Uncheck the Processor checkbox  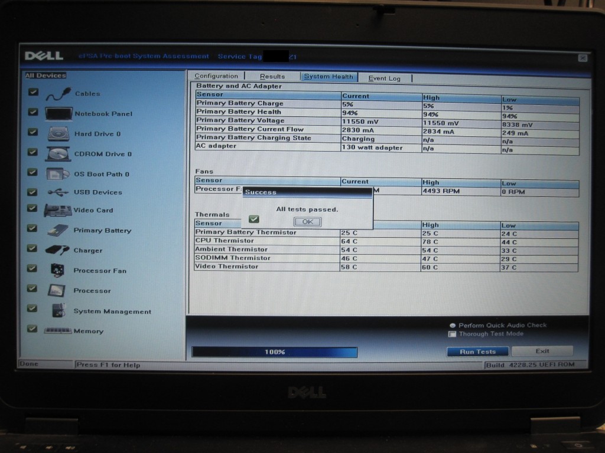tap(32, 288)
